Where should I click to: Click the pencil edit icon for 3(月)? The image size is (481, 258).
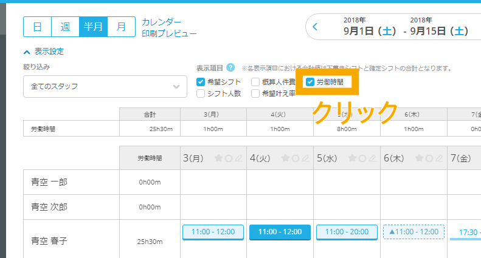tap(238, 158)
